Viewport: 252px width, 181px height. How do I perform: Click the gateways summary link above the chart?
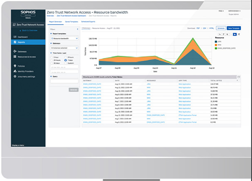pyautogui.click(x=86, y=28)
